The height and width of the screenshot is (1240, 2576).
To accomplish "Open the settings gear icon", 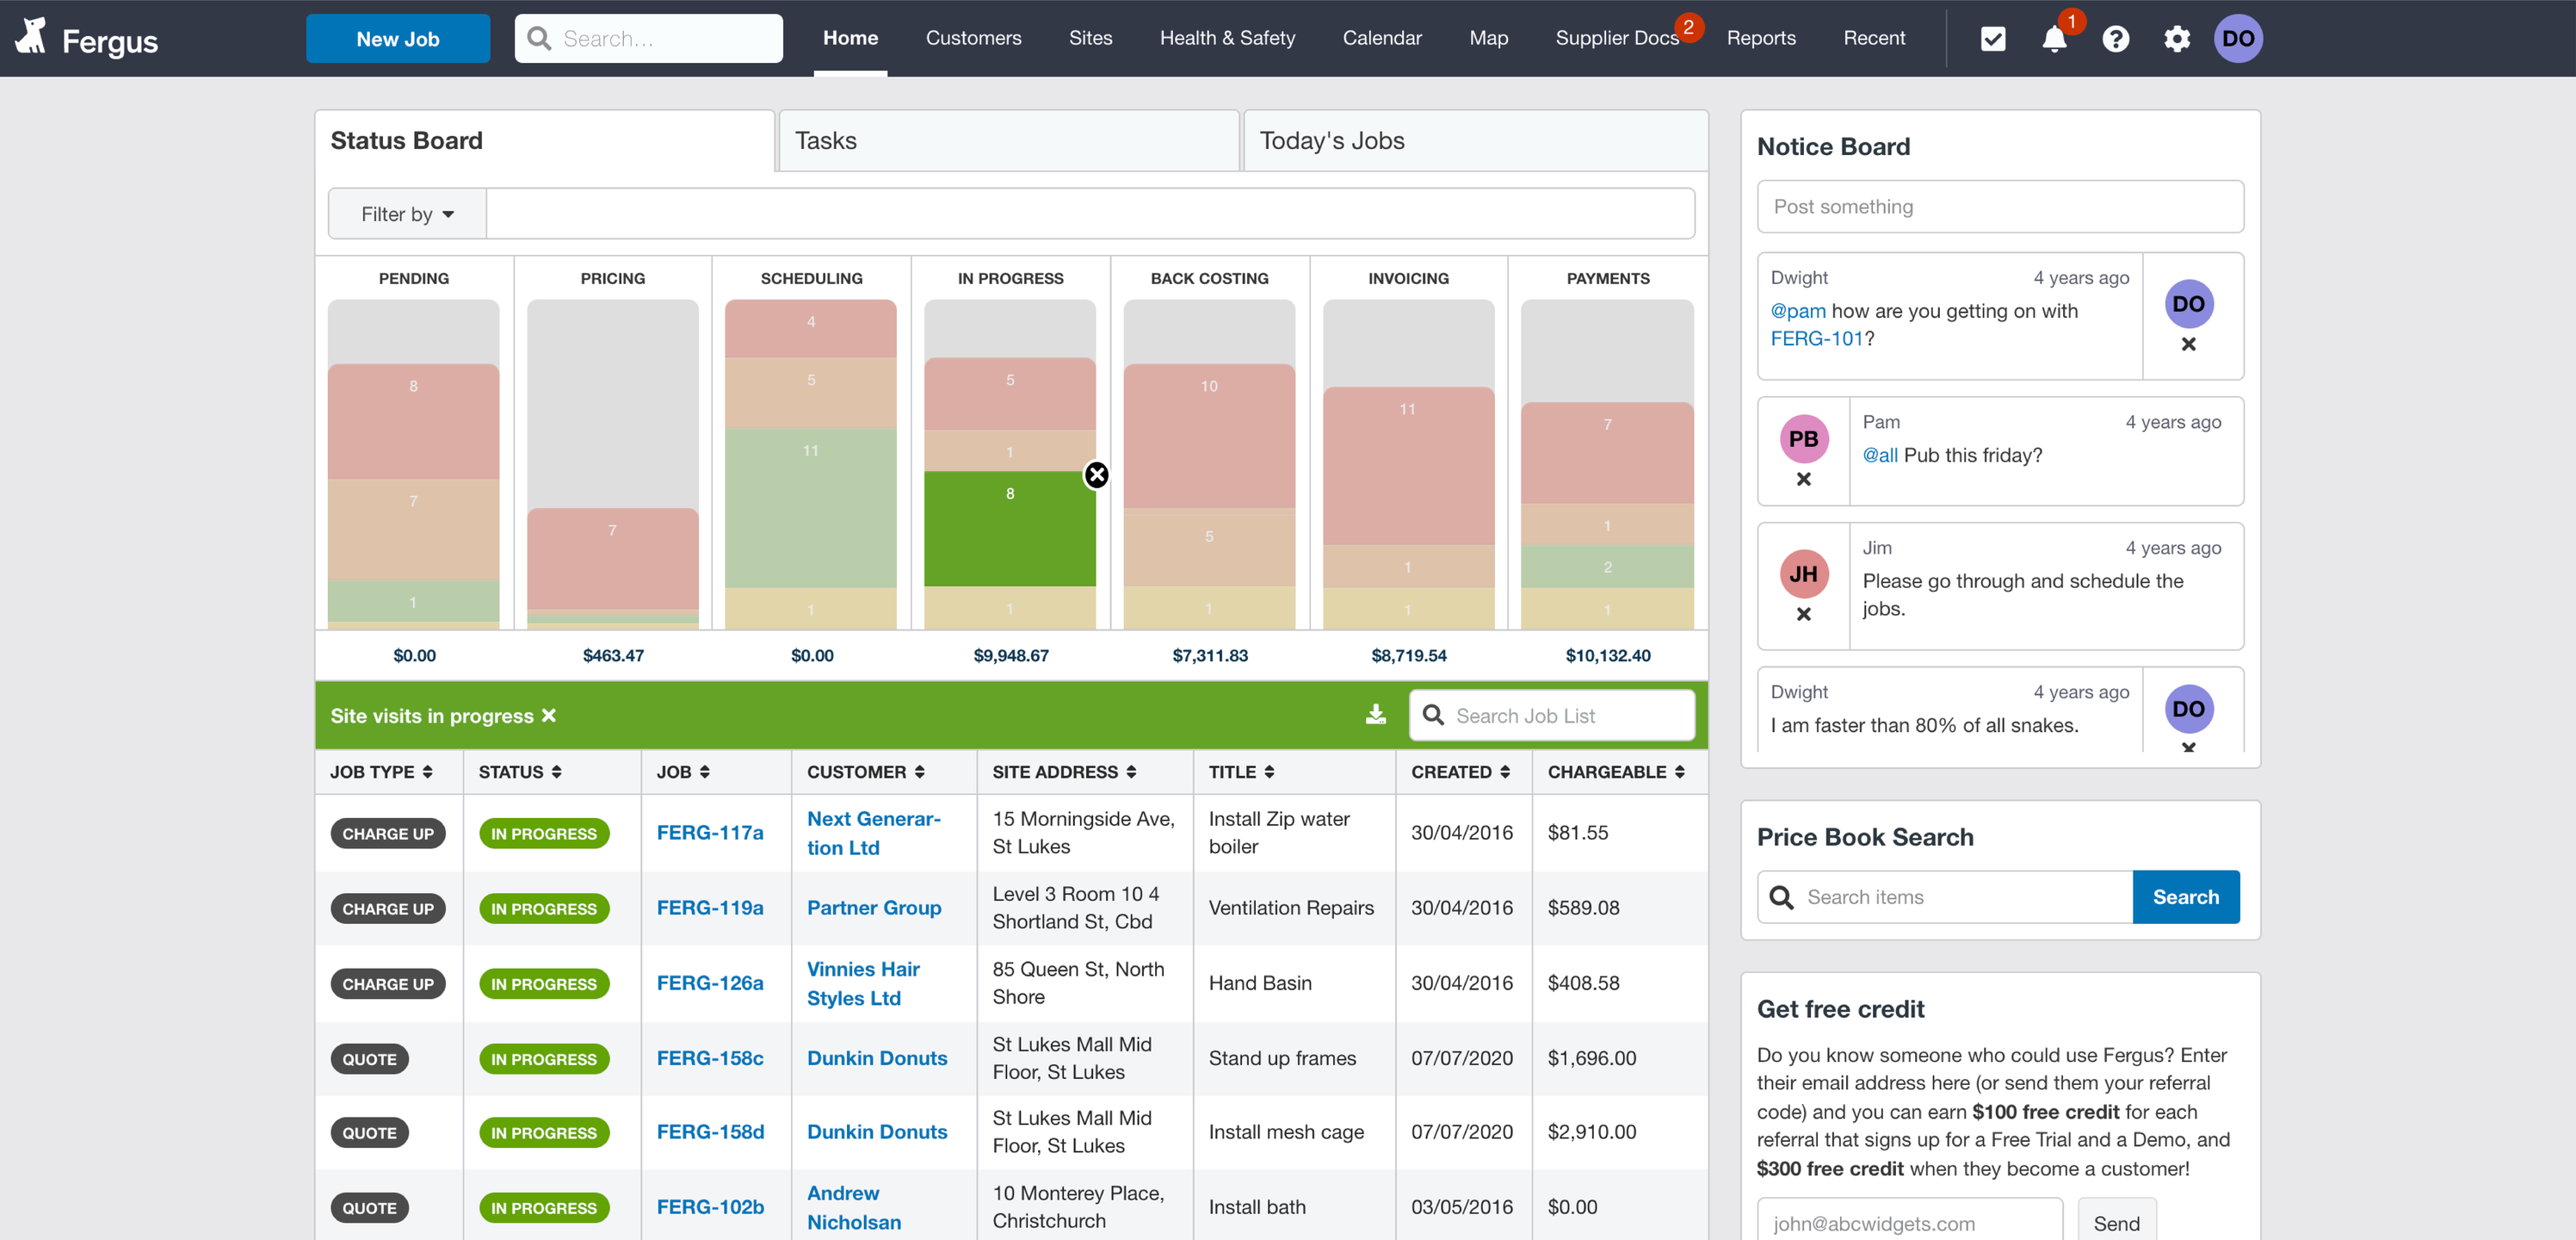I will (x=2176, y=39).
